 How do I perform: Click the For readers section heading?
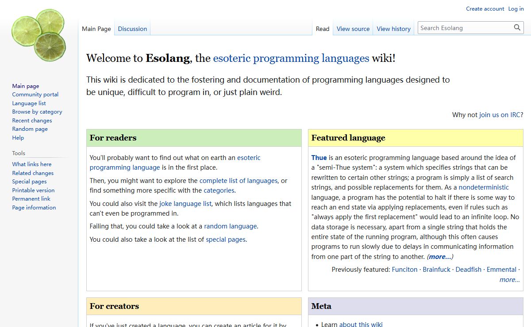[x=113, y=138]
